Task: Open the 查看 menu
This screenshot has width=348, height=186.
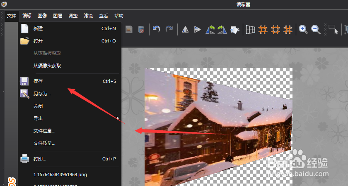Action: coord(104,16)
